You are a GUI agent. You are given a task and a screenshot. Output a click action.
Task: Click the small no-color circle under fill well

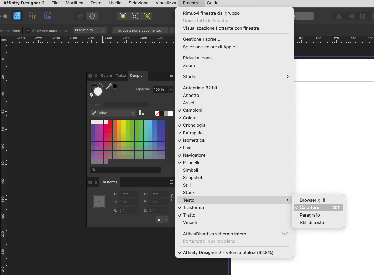pos(91,94)
